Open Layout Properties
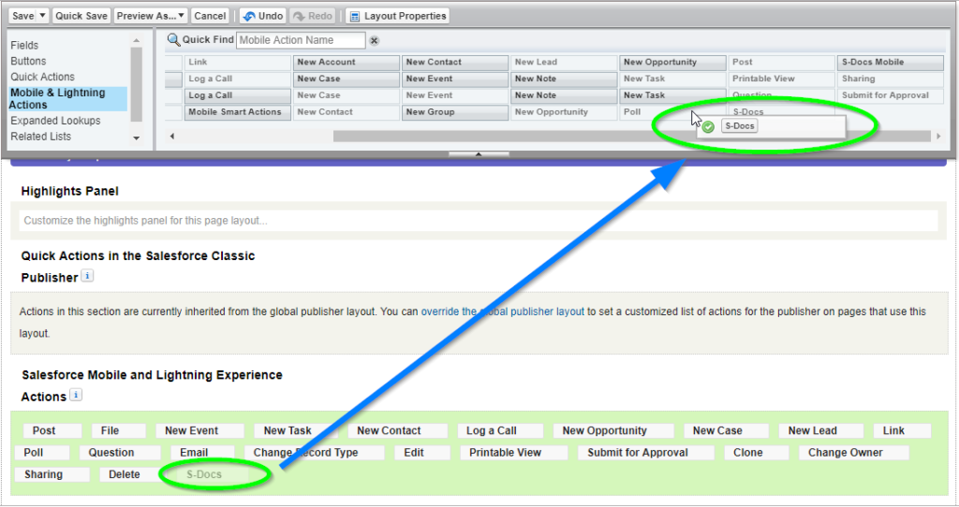Image resolution: width=959 pixels, height=507 pixels. coord(397,16)
